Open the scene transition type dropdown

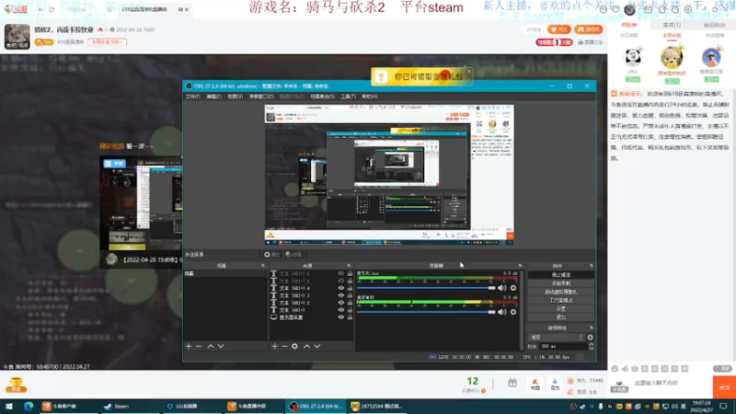pyautogui.click(x=557, y=337)
